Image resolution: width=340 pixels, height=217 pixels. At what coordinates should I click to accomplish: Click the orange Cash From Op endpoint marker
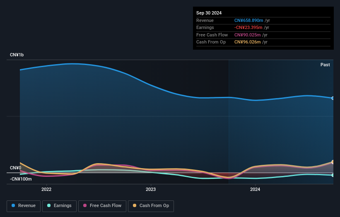[x=333, y=162]
